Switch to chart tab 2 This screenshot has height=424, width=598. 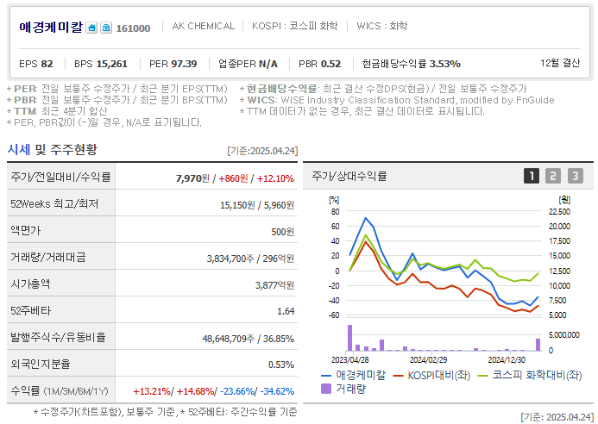click(x=553, y=176)
